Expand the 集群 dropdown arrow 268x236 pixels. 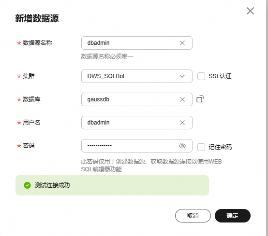(182, 76)
